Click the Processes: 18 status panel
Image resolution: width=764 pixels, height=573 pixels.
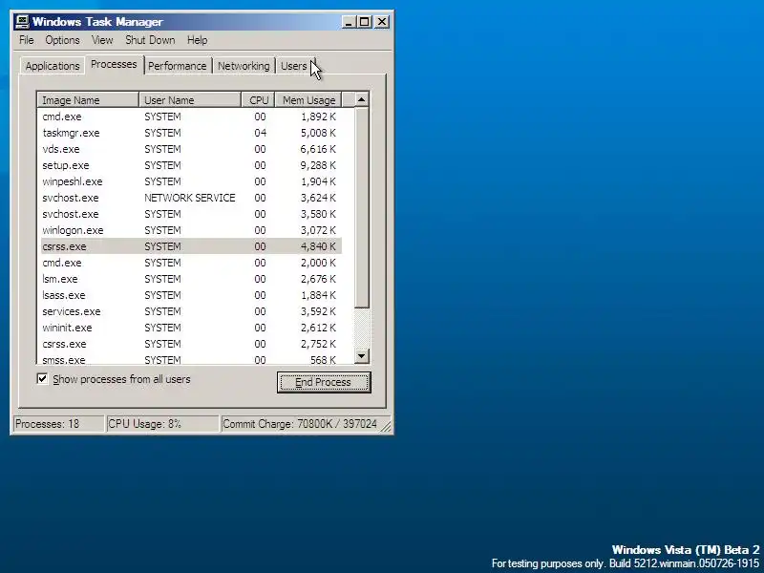point(58,424)
